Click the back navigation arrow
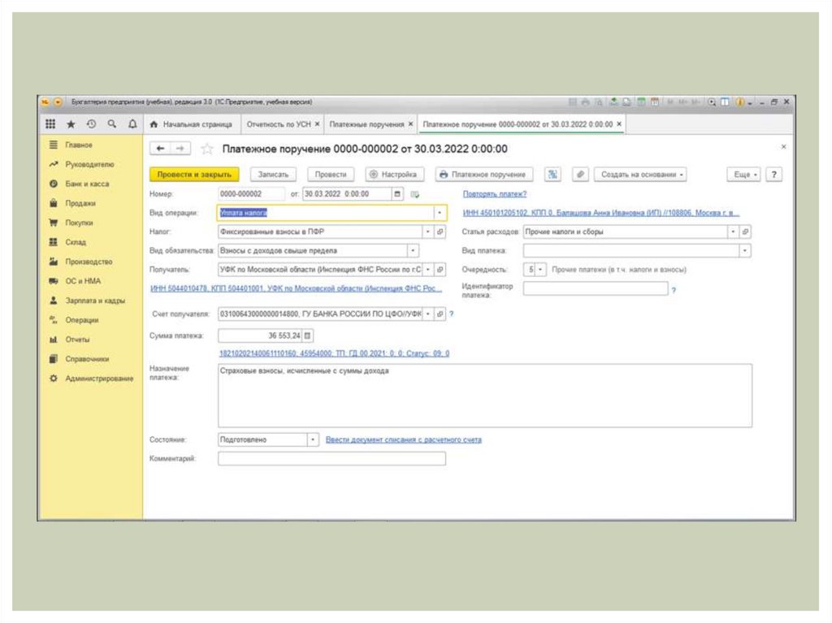832x623 pixels. pyautogui.click(x=161, y=149)
